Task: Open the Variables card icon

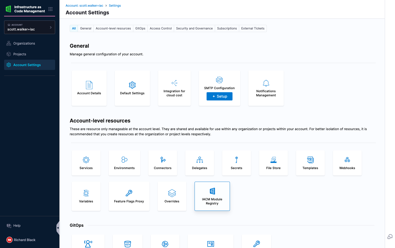Action: [x=86, y=193]
